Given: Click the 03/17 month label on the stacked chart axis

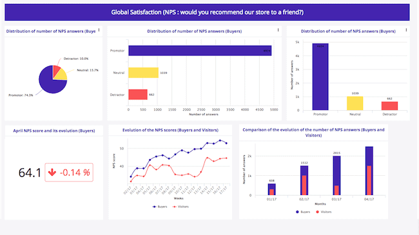Looking at the screenshot, I should tap(336, 200).
